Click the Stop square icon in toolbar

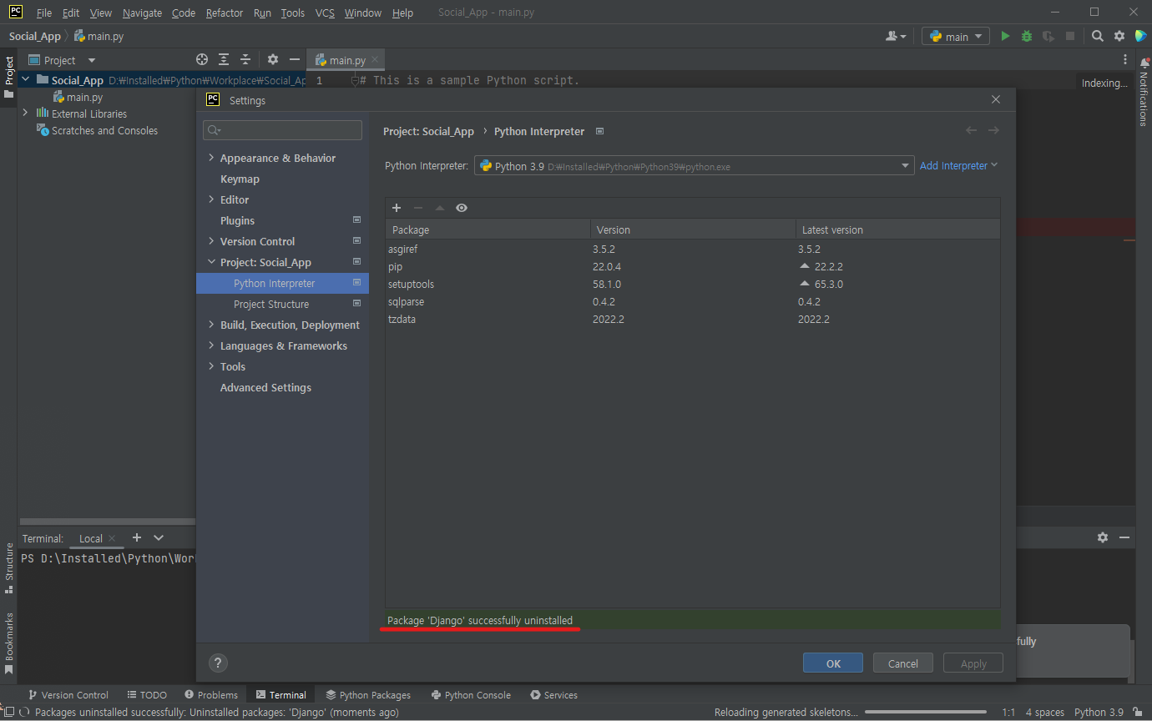pyautogui.click(x=1070, y=36)
